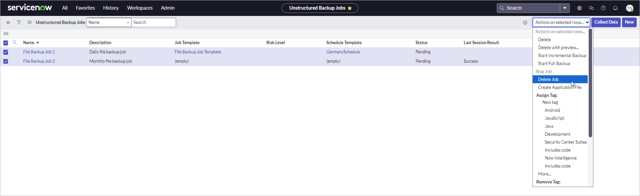Click the ServiceNow logo

click(30, 8)
